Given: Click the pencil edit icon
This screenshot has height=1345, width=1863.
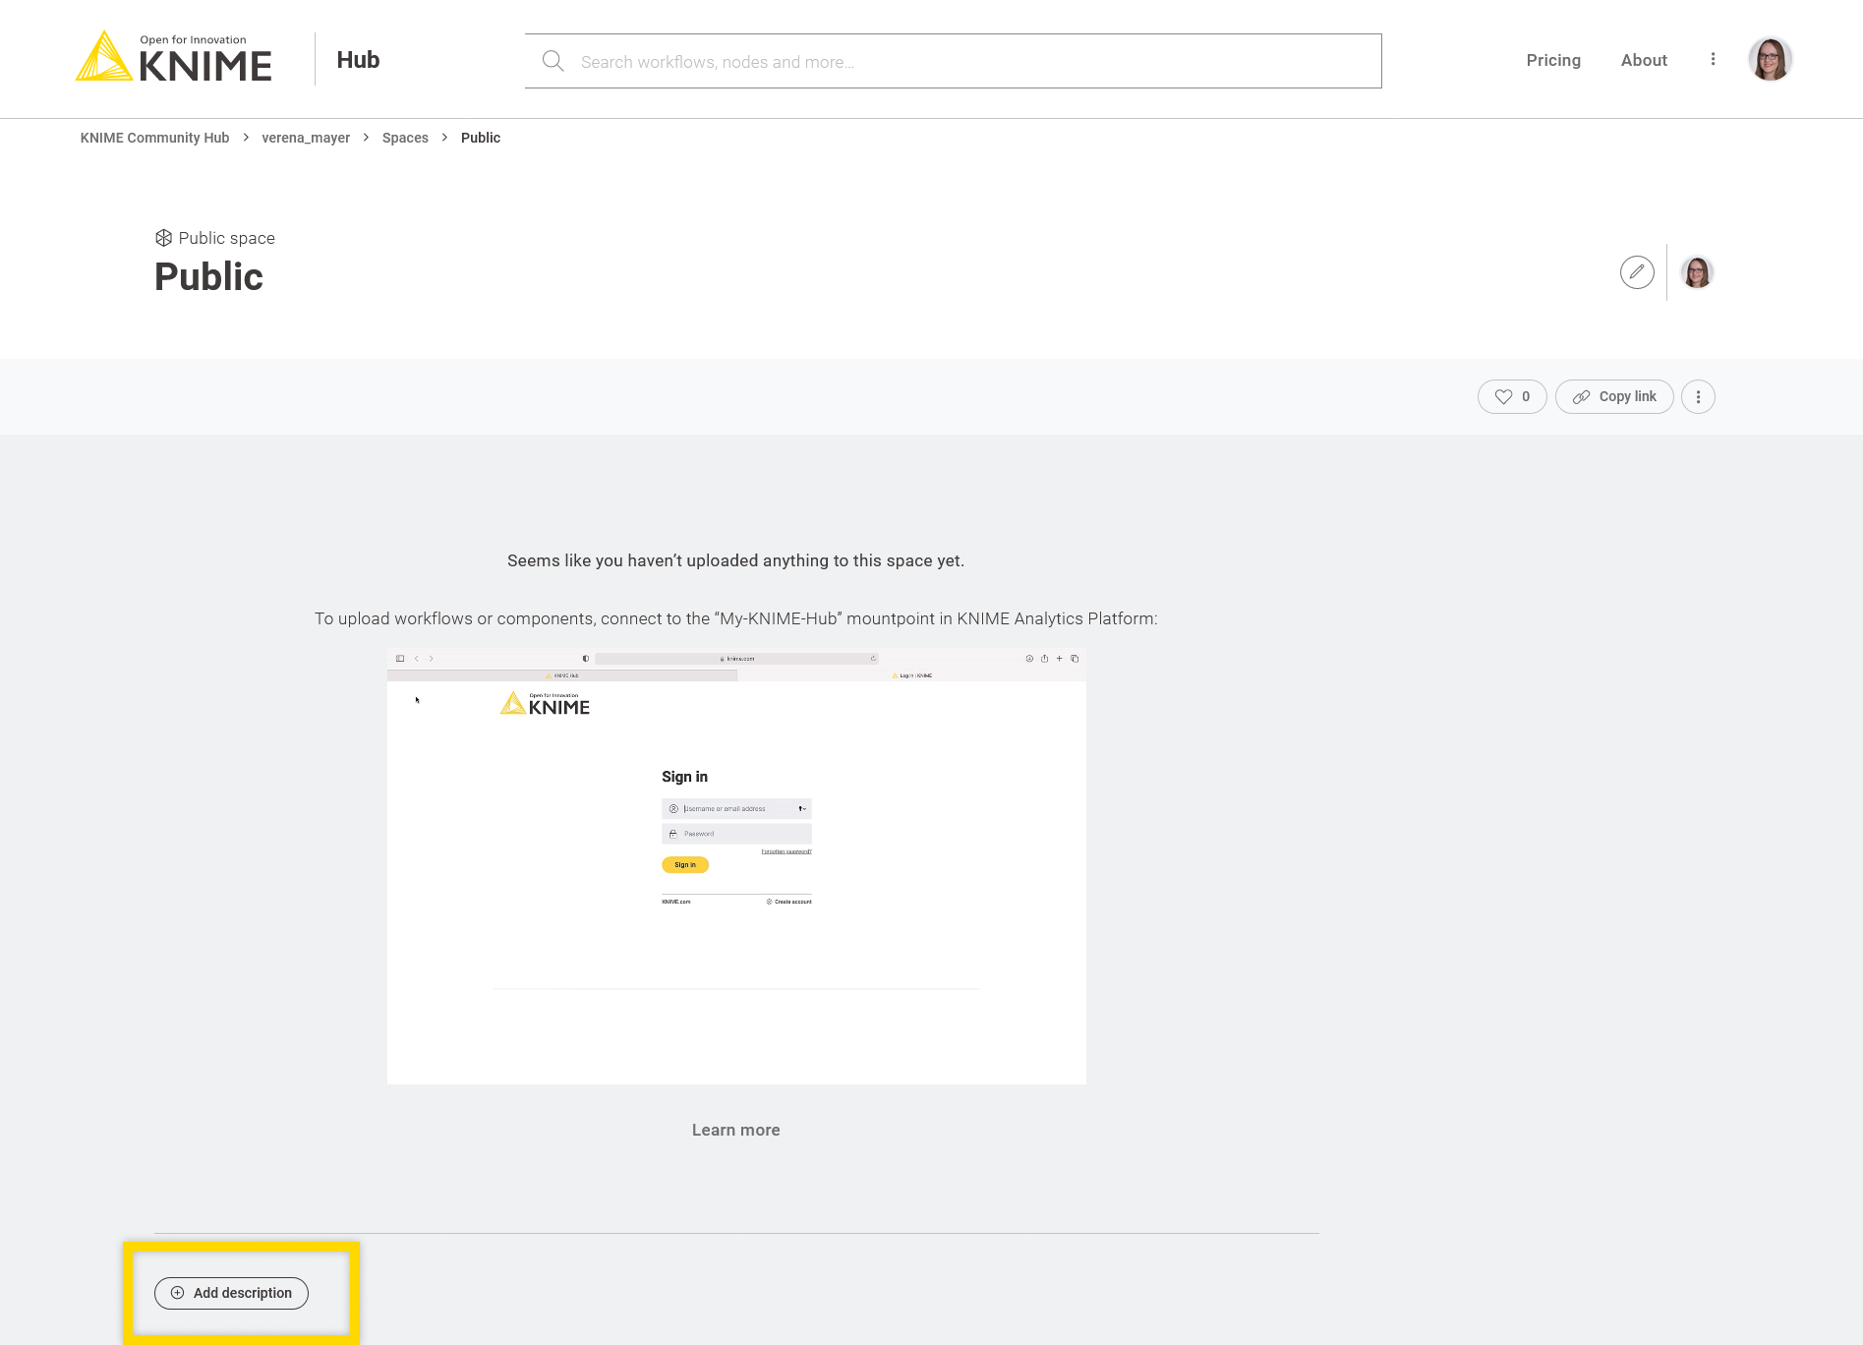Looking at the screenshot, I should pos(1637,272).
